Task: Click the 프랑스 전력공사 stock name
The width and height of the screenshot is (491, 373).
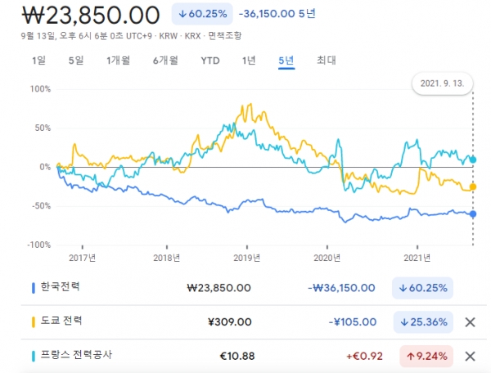Action: [x=76, y=355]
